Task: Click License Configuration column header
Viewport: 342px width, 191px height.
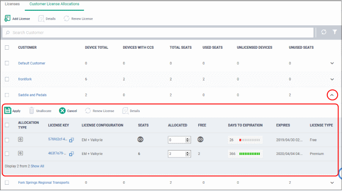Action: [x=102, y=125]
